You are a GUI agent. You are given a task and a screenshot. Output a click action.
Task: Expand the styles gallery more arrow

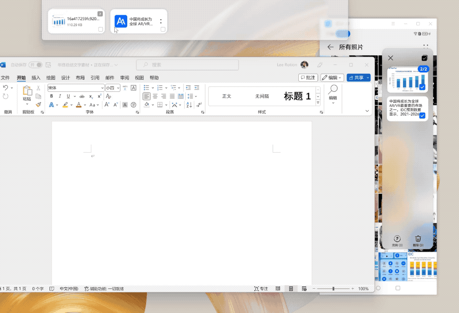point(318,103)
